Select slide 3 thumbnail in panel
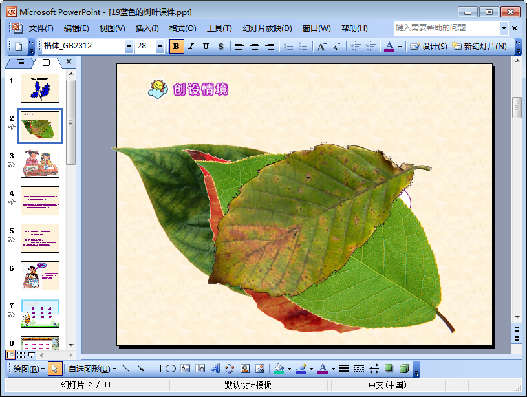 pyautogui.click(x=40, y=163)
